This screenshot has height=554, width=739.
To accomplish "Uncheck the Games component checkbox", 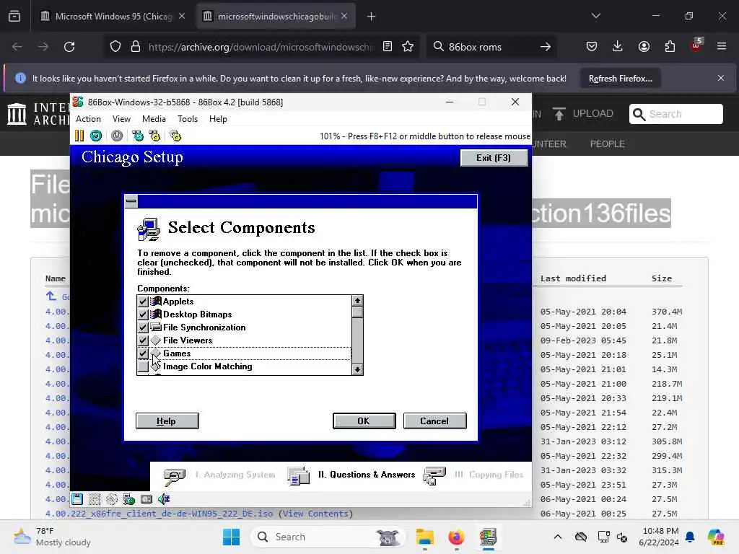I will [x=143, y=353].
